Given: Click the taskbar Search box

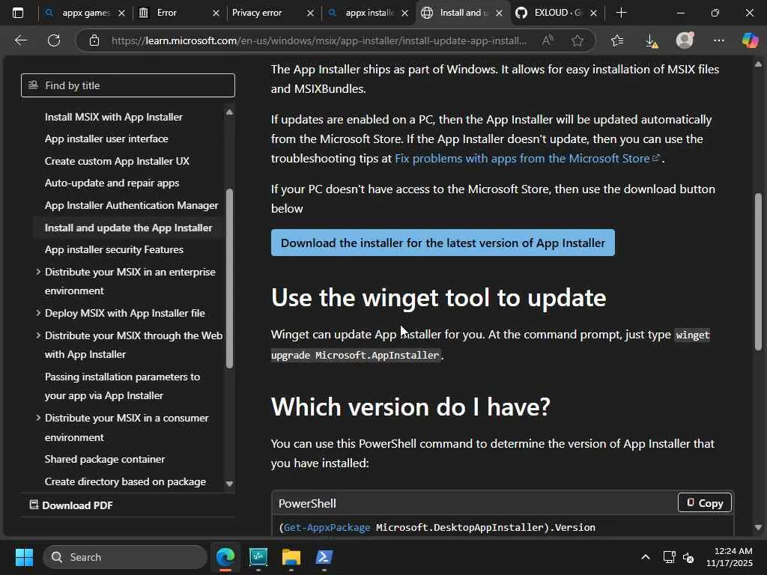Looking at the screenshot, I should [125, 557].
